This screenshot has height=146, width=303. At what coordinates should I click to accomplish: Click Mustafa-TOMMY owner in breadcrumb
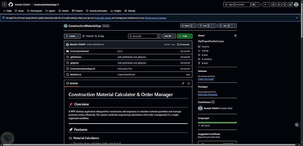(x=22, y=5)
